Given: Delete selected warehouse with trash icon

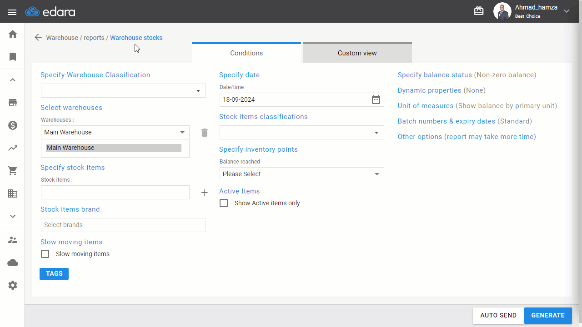Looking at the screenshot, I should [x=205, y=133].
